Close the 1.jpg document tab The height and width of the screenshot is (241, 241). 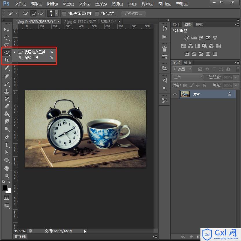[x=59, y=21]
